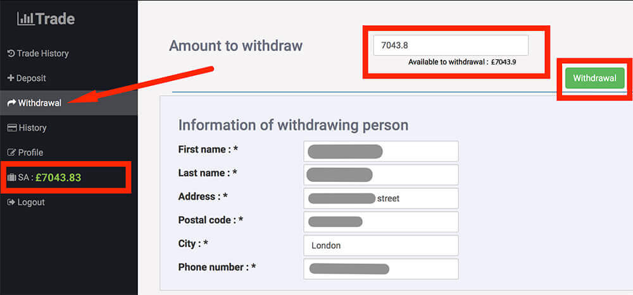Click the Address input field
Screen dimensions: 633x295
380,198
